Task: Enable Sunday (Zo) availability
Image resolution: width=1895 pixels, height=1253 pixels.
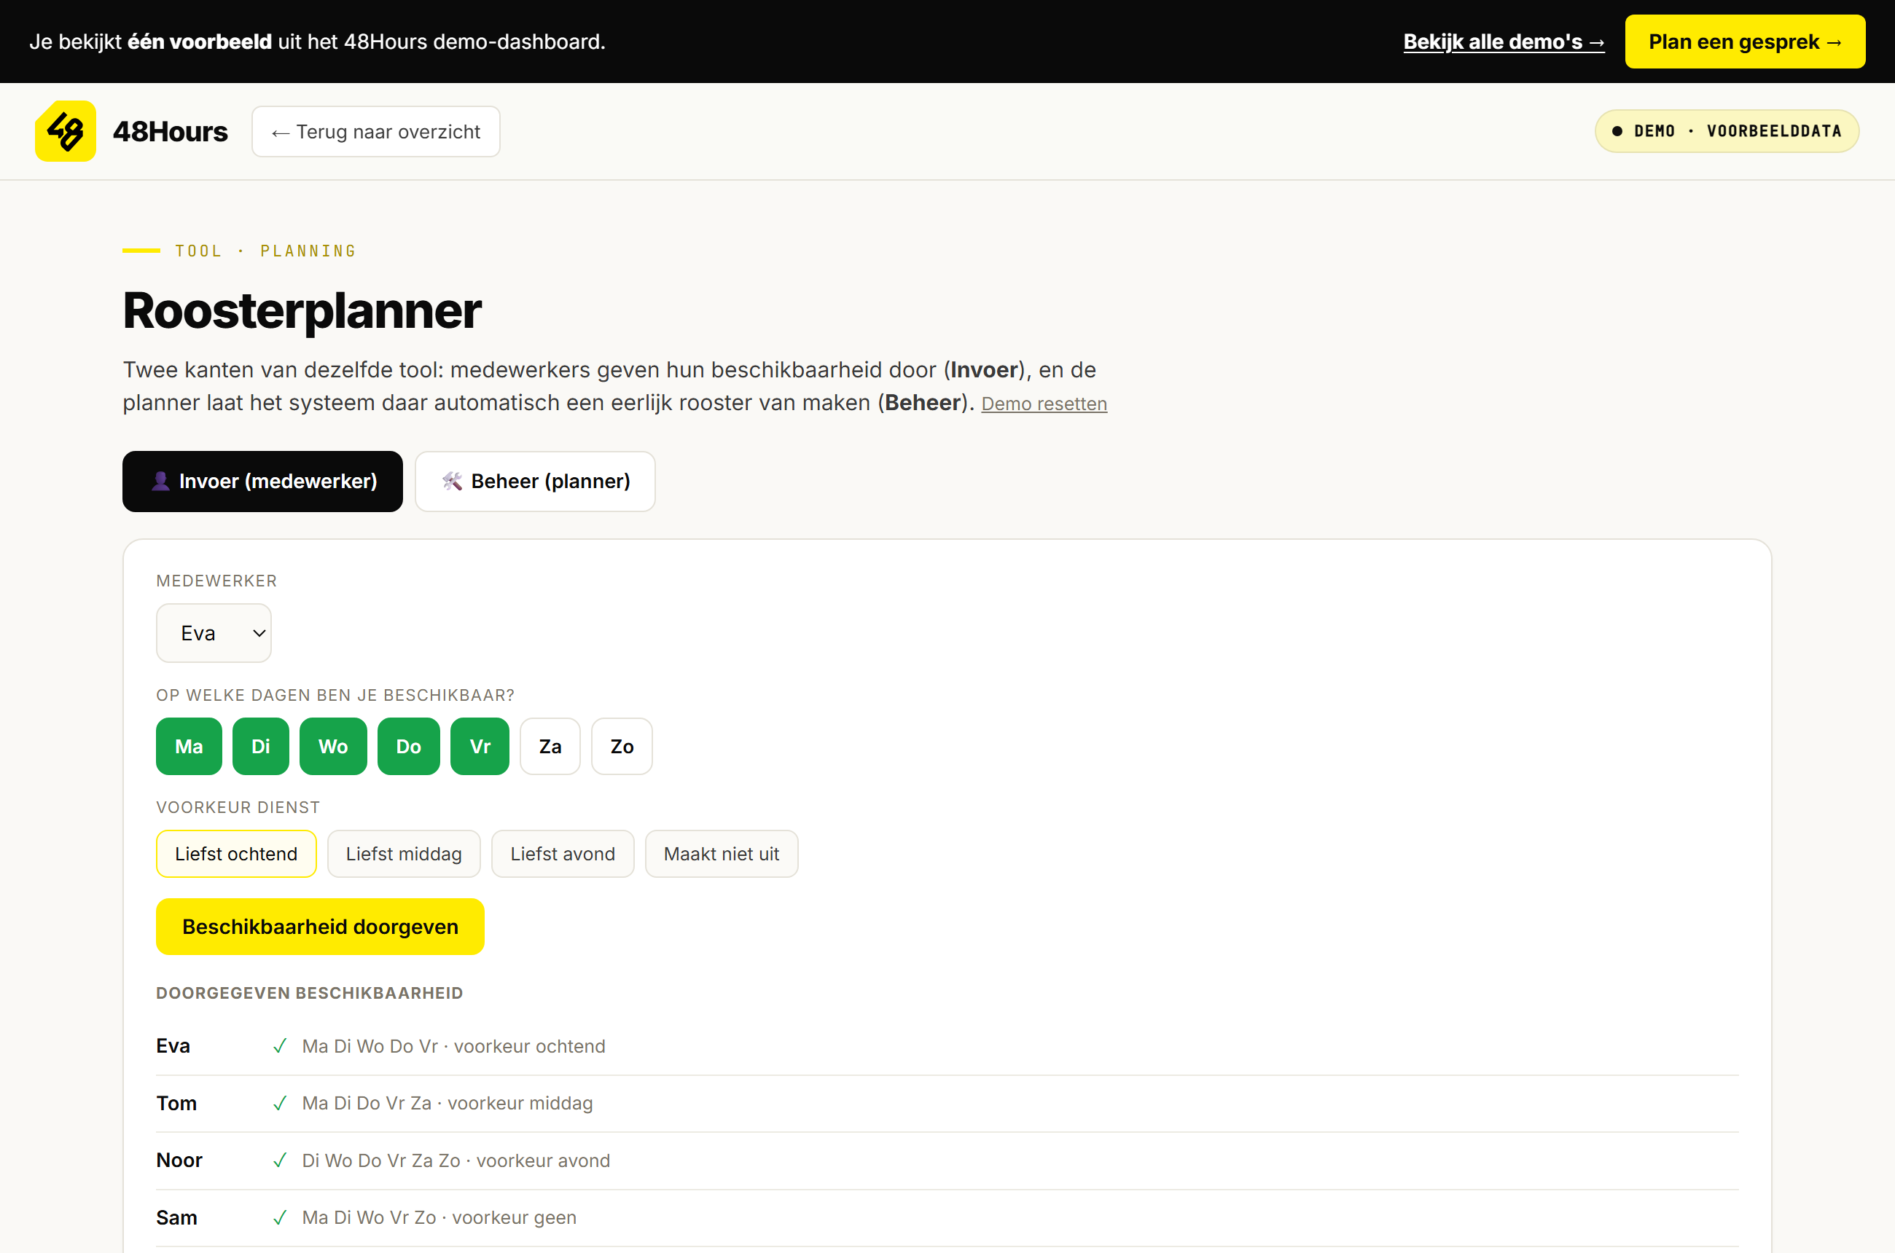Action: coord(622,747)
